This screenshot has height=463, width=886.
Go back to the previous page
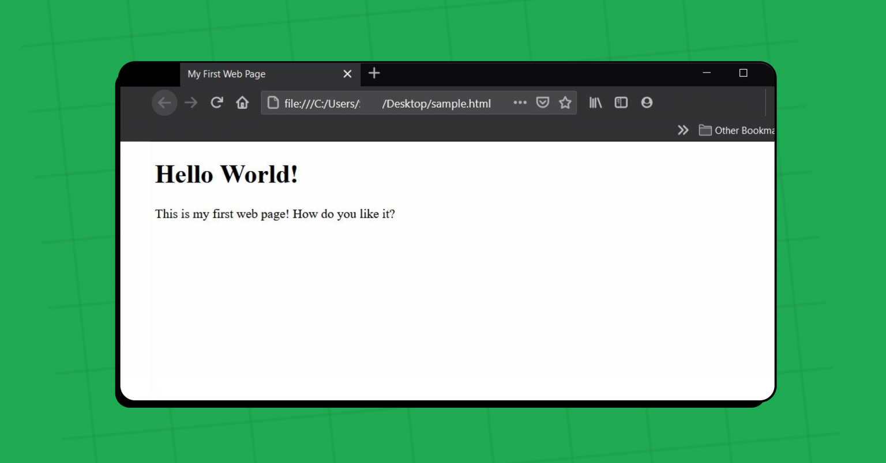pyautogui.click(x=164, y=103)
